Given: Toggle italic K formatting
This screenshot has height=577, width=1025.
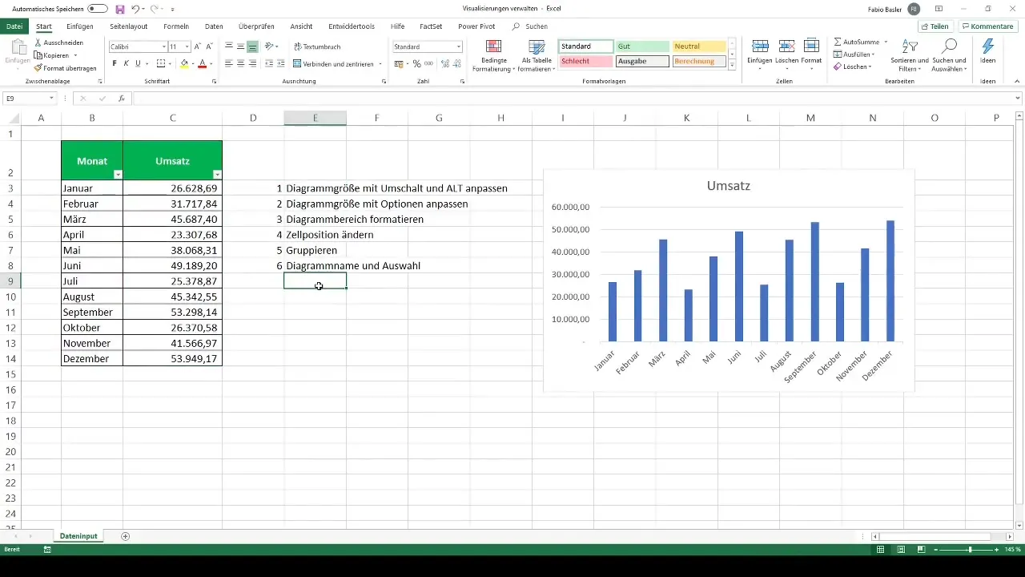Looking at the screenshot, I should pyautogui.click(x=127, y=63).
